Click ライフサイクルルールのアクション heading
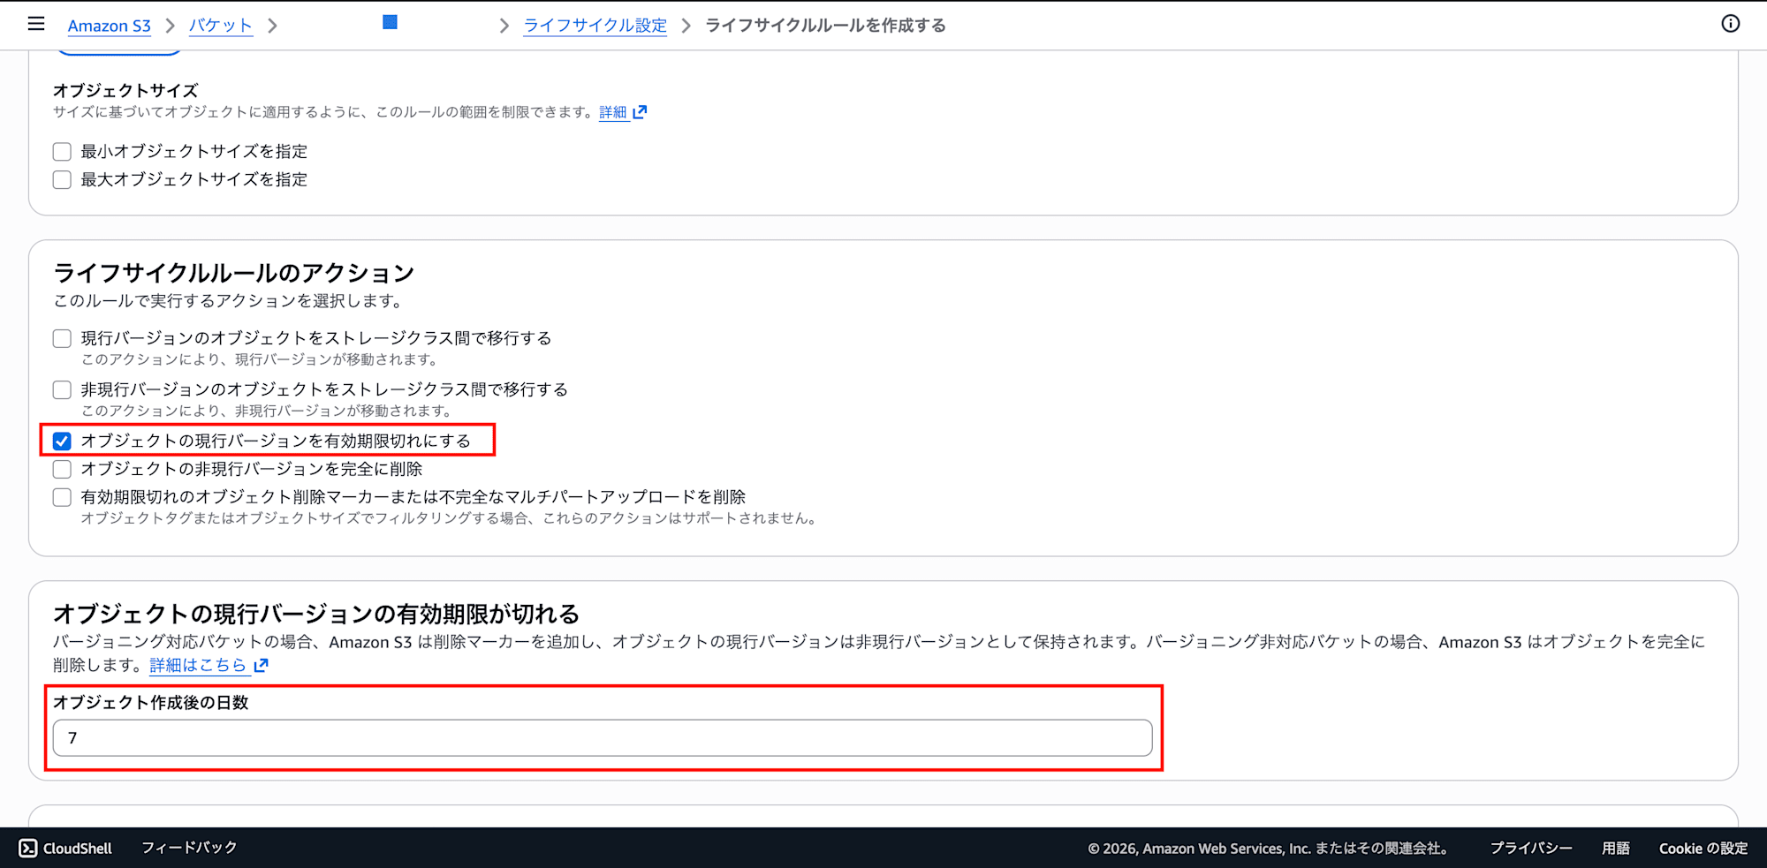The image size is (1767, 868). click(234, 273)
